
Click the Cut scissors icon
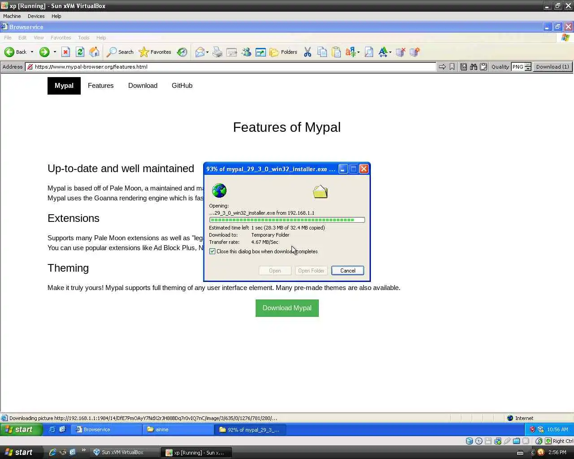308,52
